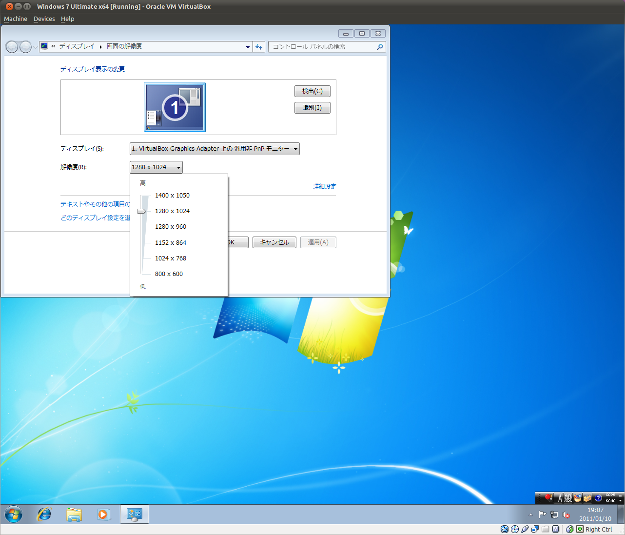Click the 識別(I) identify button
Image resolution: width=625 pixels, height=535 pixels.
312,108
